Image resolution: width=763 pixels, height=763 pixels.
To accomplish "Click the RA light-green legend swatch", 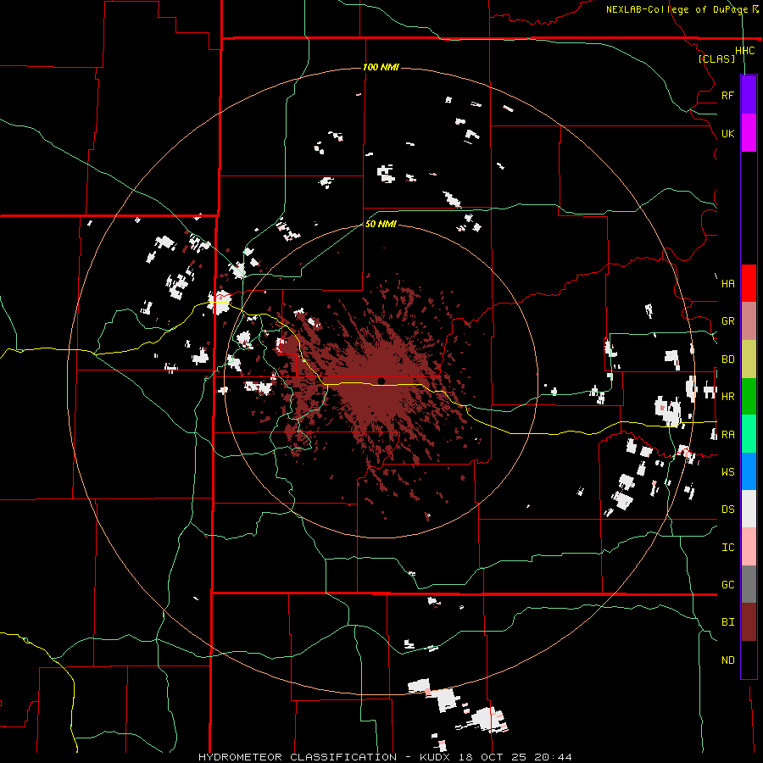I will (749, 434).
